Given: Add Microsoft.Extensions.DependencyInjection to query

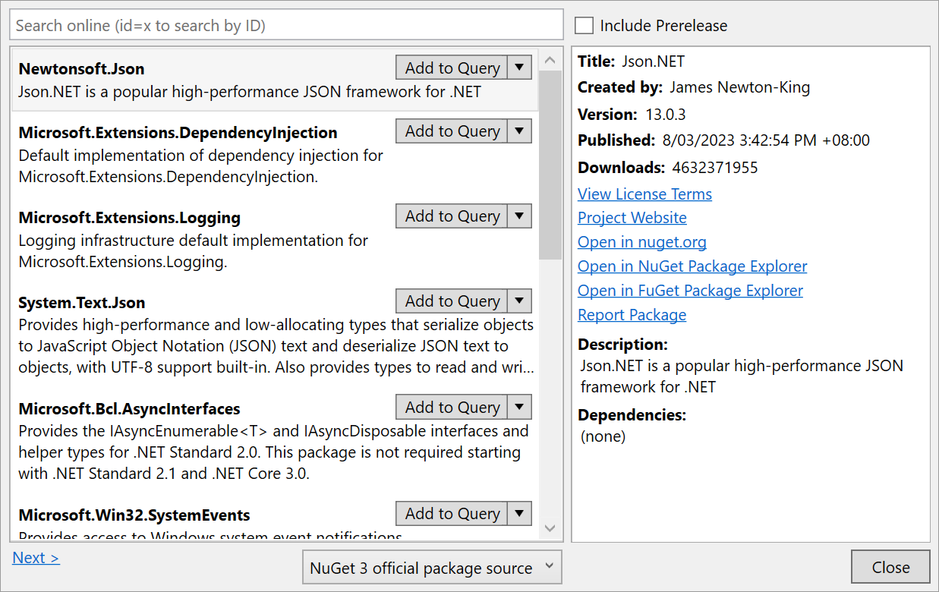Looking at the screenshot, I should pos(452,131).
